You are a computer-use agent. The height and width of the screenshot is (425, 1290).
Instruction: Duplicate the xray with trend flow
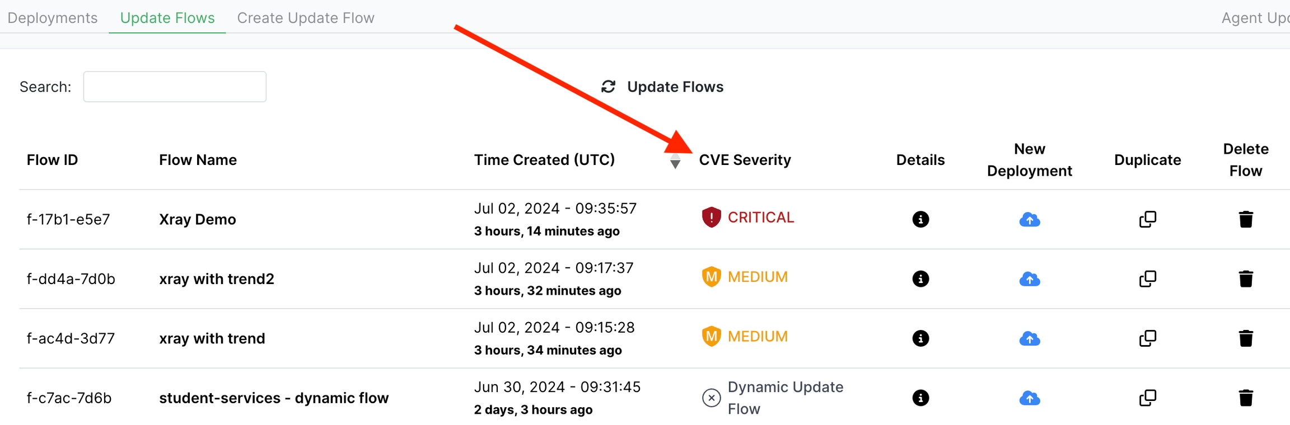(x=1147, y=338)
